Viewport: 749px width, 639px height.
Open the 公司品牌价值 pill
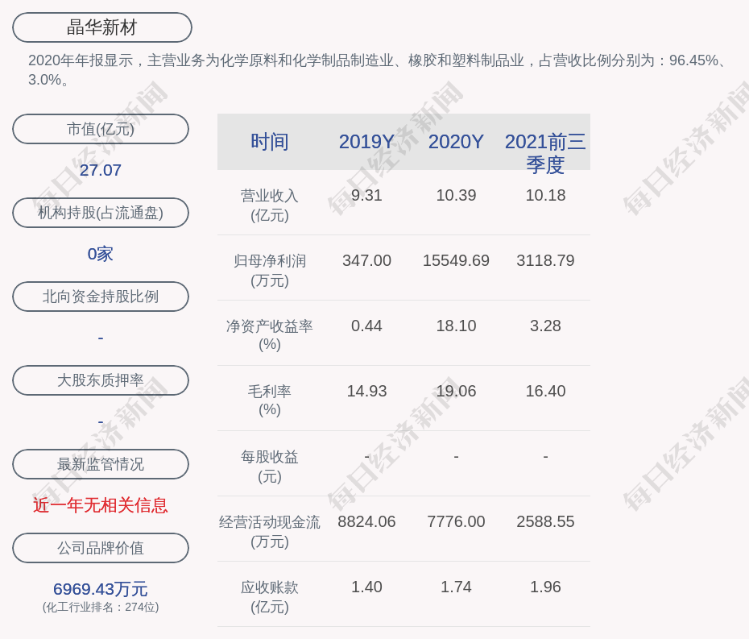[x=101, y=548]
